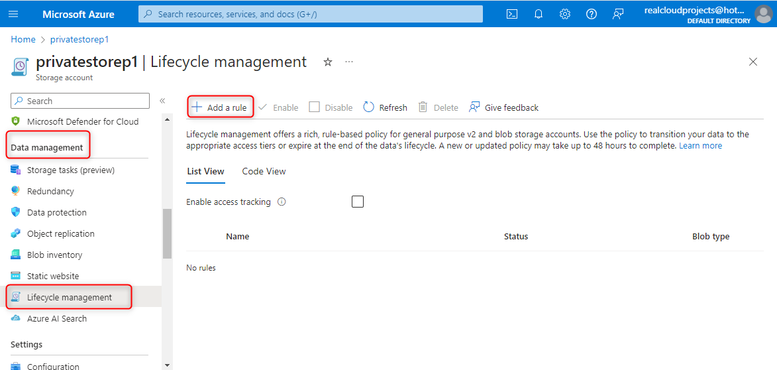Open Cloud Shell from the top bar

pos(512,14)
